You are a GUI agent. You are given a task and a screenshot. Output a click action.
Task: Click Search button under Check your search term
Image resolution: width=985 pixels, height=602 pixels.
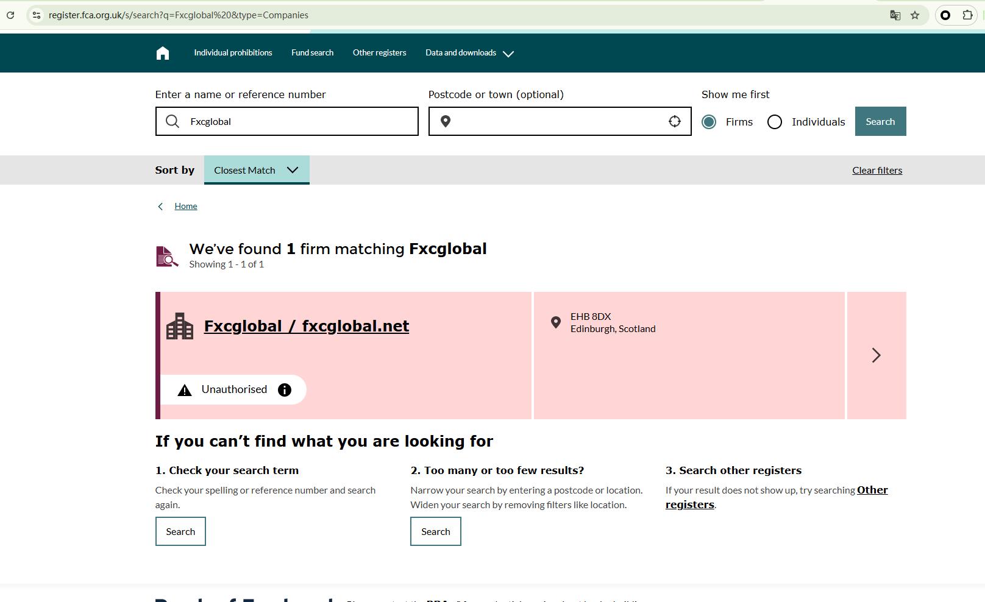(x=180, y=531)
